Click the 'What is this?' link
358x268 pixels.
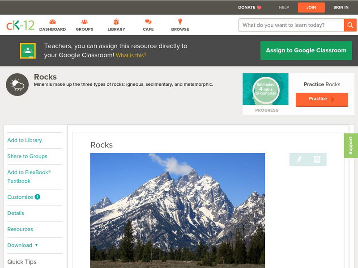pyautogui.click(x=131, y=55)
